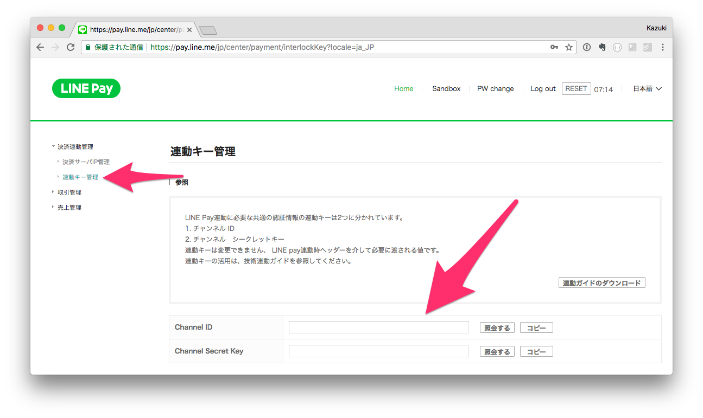
Task: Go to Home in the top navigation
Action: click(x=404, y=88)
